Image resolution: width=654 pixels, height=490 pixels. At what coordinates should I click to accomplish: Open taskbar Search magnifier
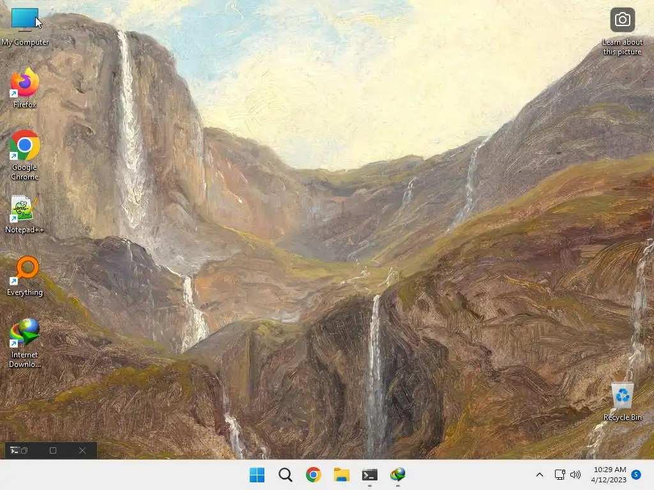pos(285,475)
